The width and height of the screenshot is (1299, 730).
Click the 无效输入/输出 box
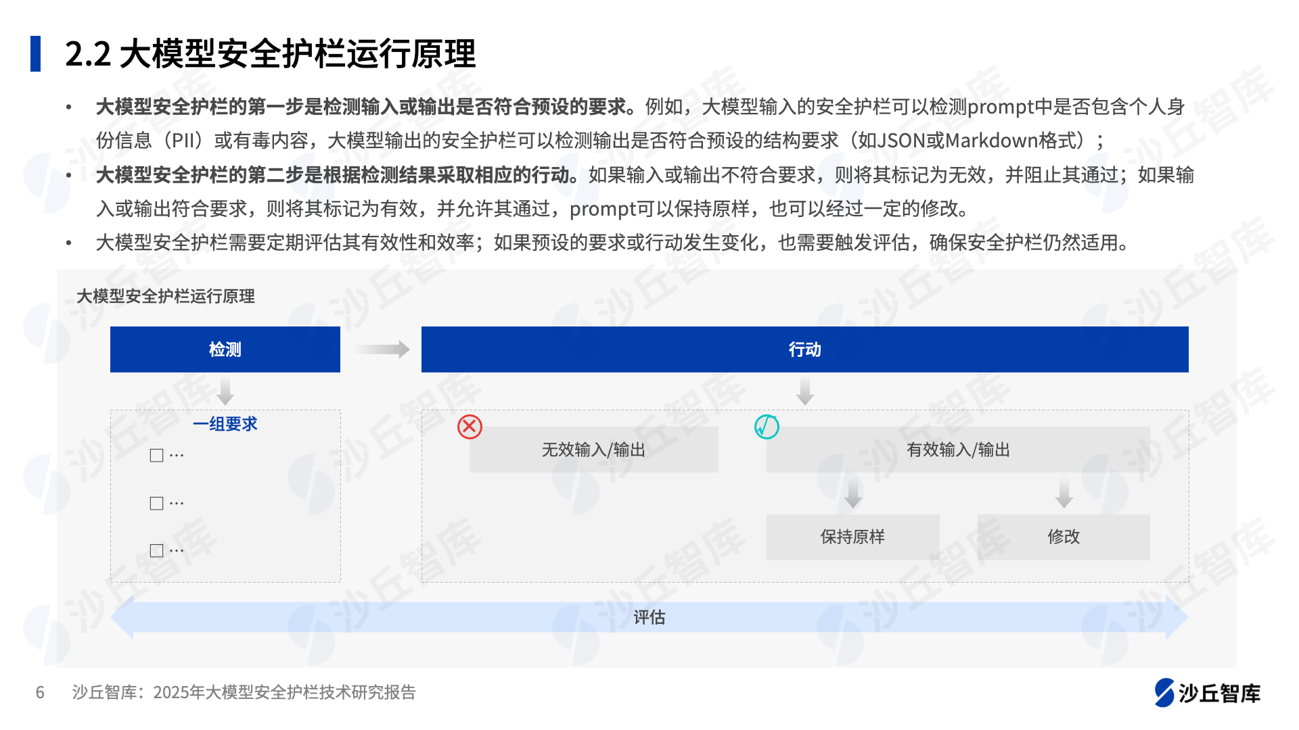click(x=593, y=449)
